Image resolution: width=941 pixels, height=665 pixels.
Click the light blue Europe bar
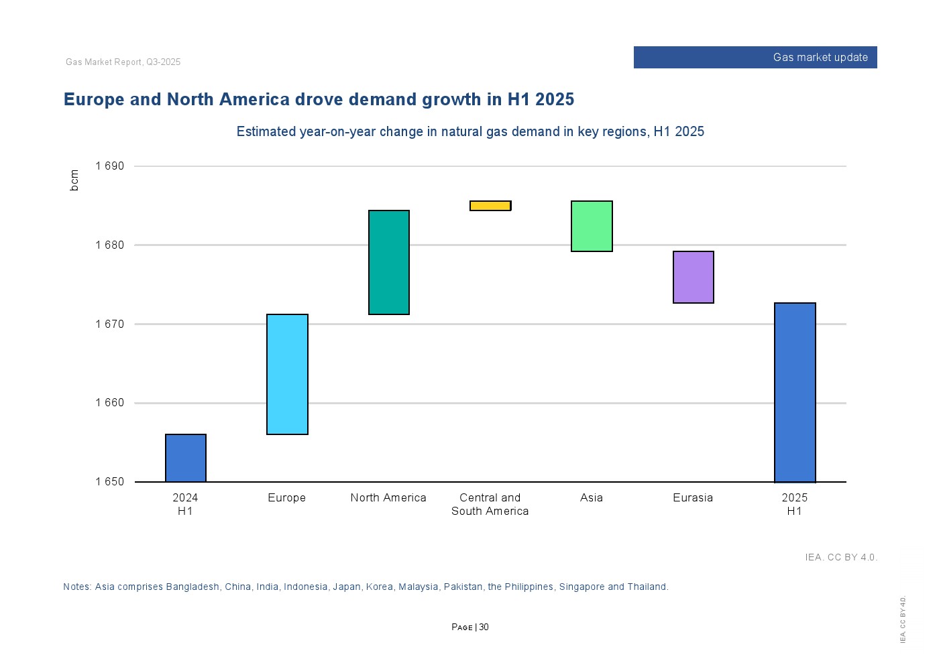pyautogui.click(x=287, y=374)
